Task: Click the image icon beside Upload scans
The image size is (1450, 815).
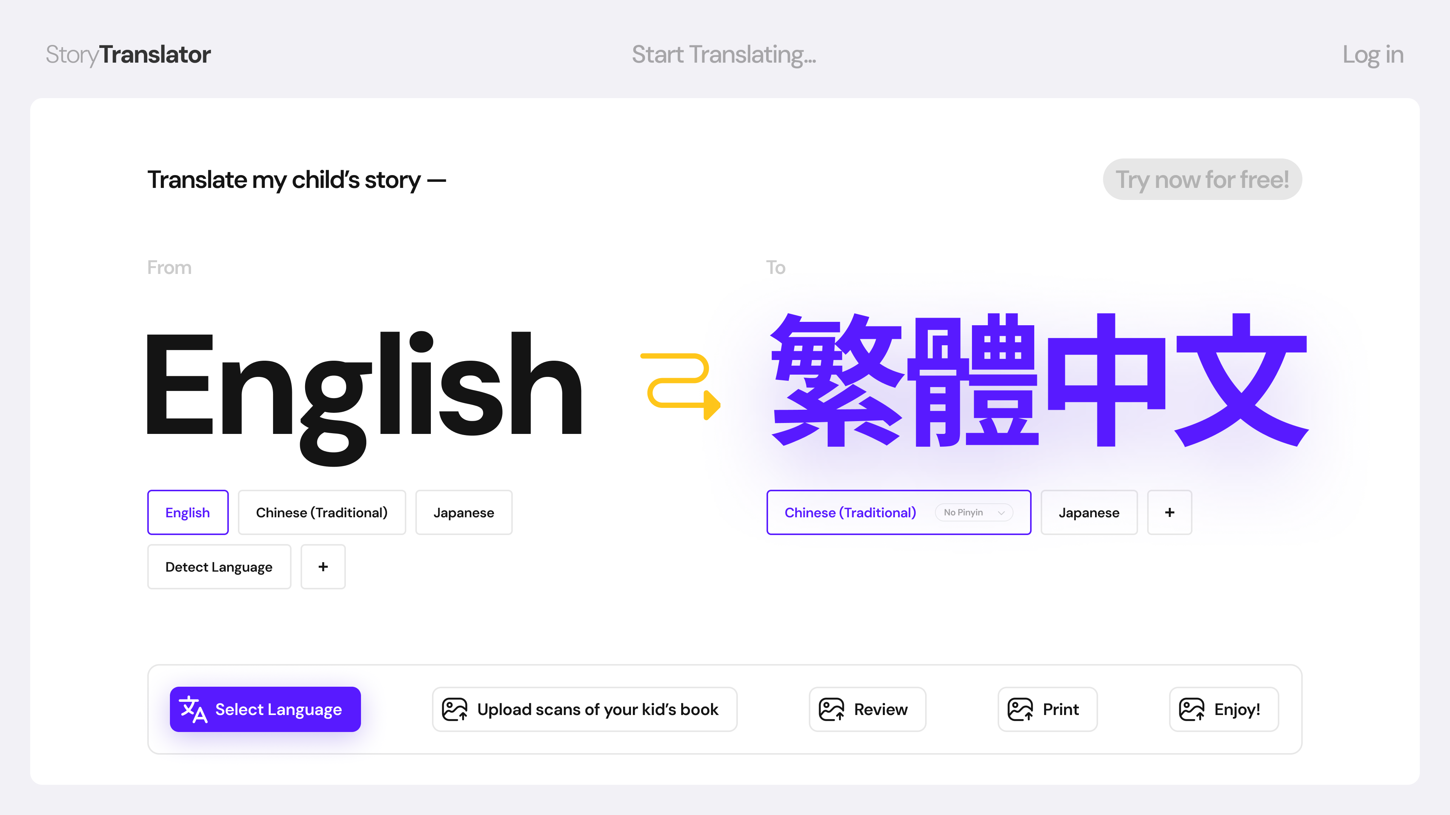Action: pos(454,709)
